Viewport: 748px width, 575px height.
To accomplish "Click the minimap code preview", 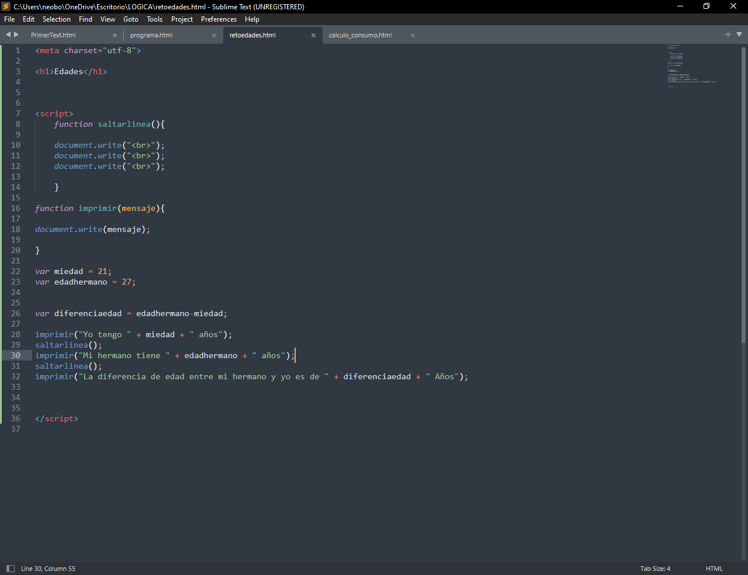I will coord(692,65).
